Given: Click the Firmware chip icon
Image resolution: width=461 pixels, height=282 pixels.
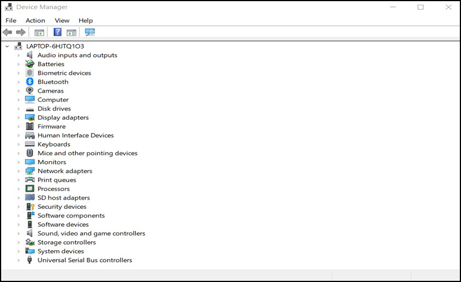Looking at the screenshot, I should (30, 126).
